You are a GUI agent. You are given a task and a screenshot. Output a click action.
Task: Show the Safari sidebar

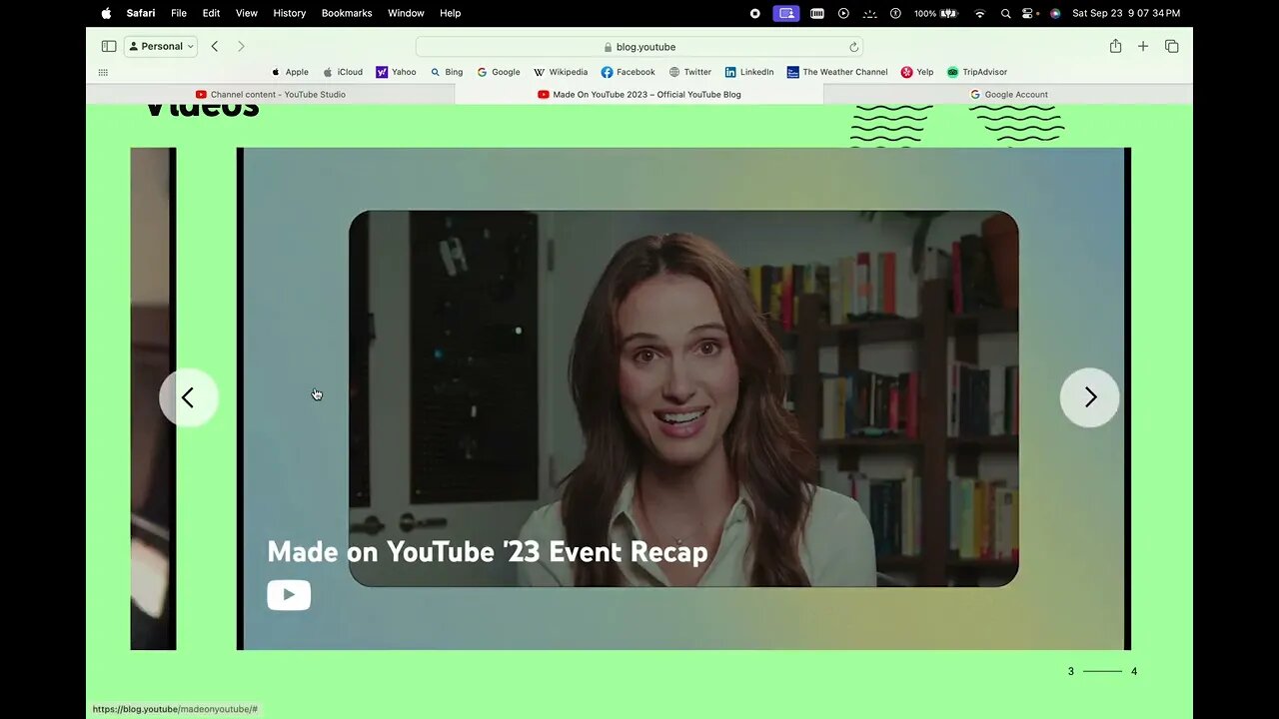click(109, 46)
